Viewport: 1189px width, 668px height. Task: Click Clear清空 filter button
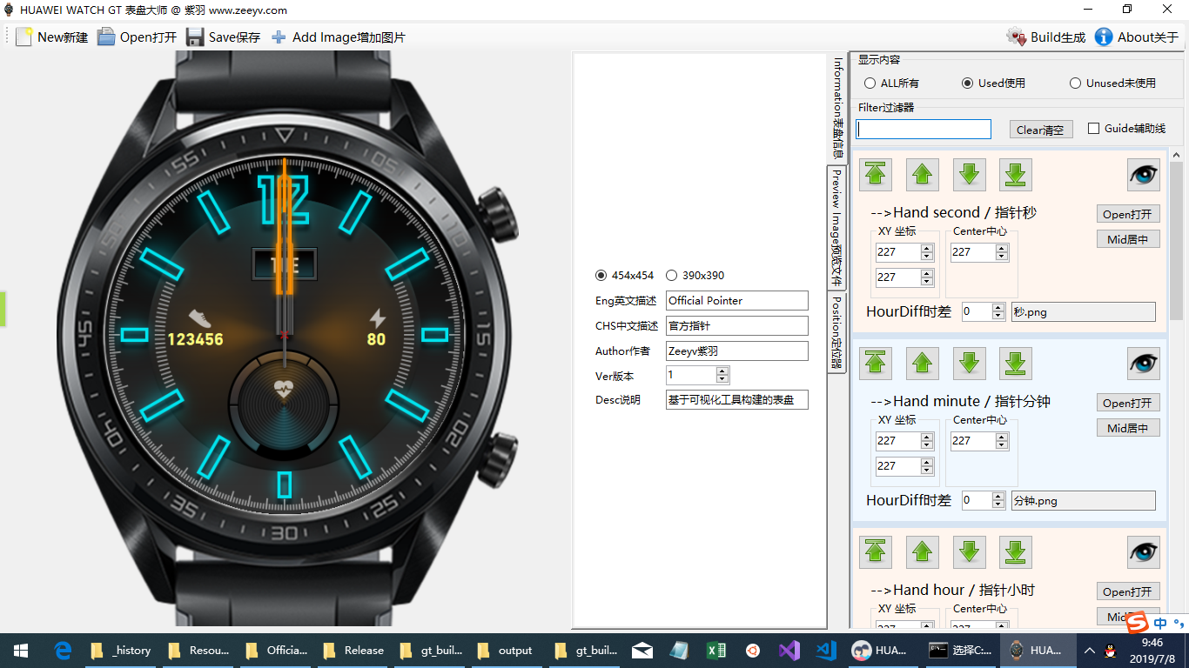pos(1040,130)
